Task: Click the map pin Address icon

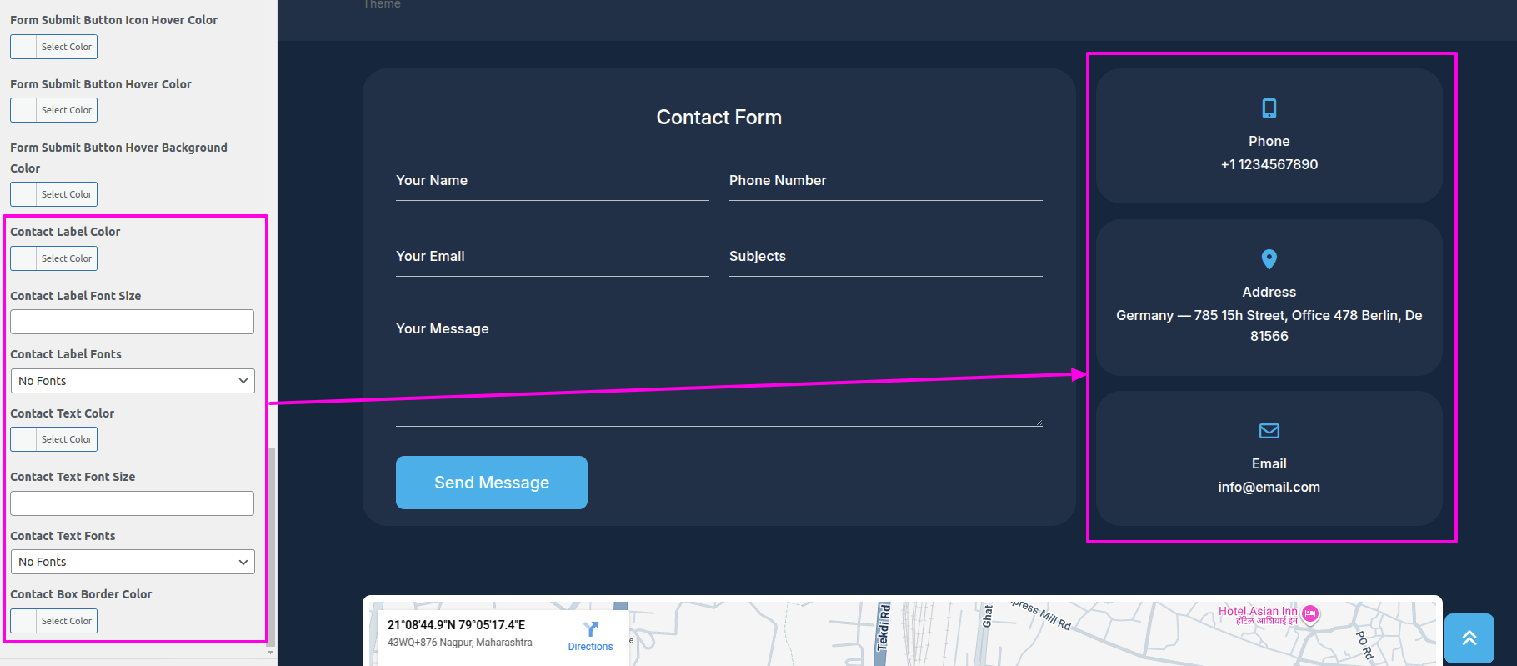Action: [1269, 259]
